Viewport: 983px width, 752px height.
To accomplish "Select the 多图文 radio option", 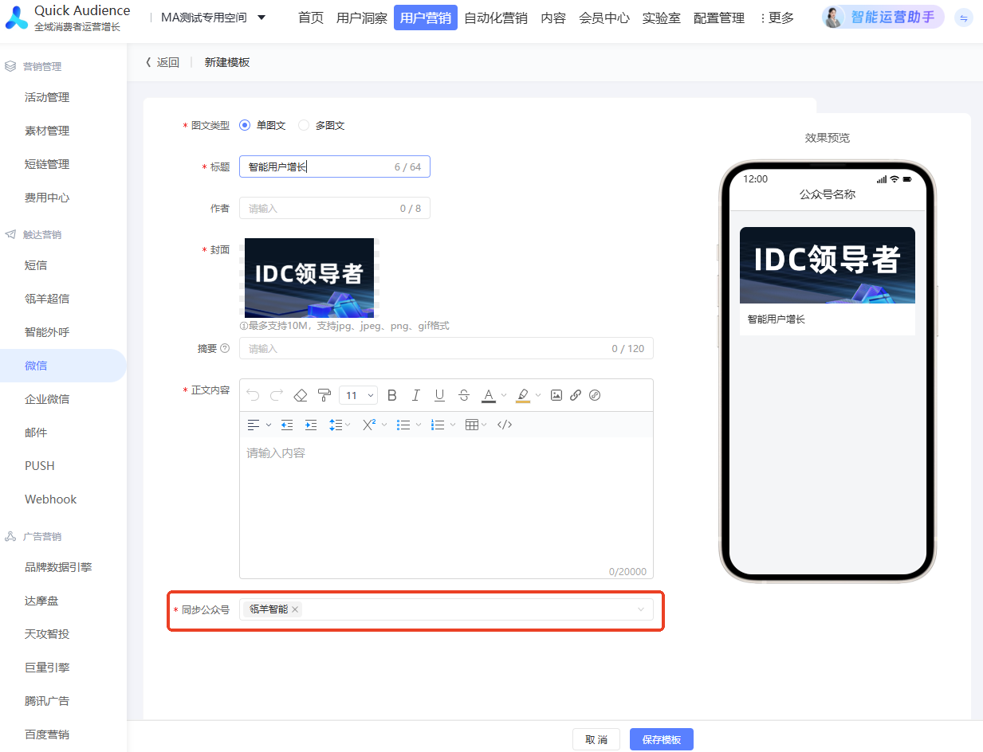I will pyautogui.click(x=303, y=125).
